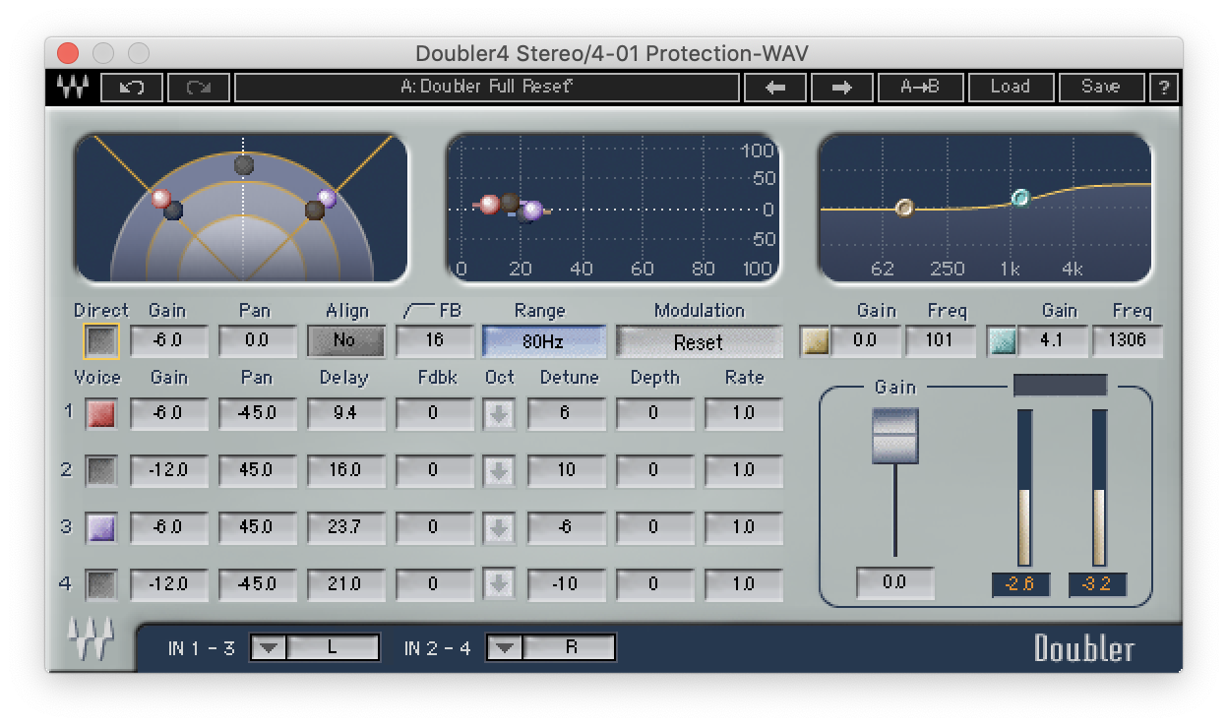Click Voice 4 Delay field 21.0
Screen dimensions: 1228x726
pyautogui.click(x=345, y=585)
